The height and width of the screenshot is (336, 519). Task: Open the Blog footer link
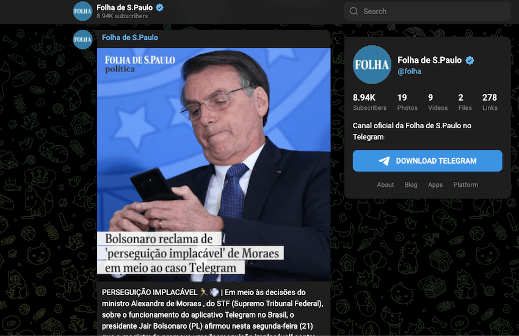pos(411,184)
